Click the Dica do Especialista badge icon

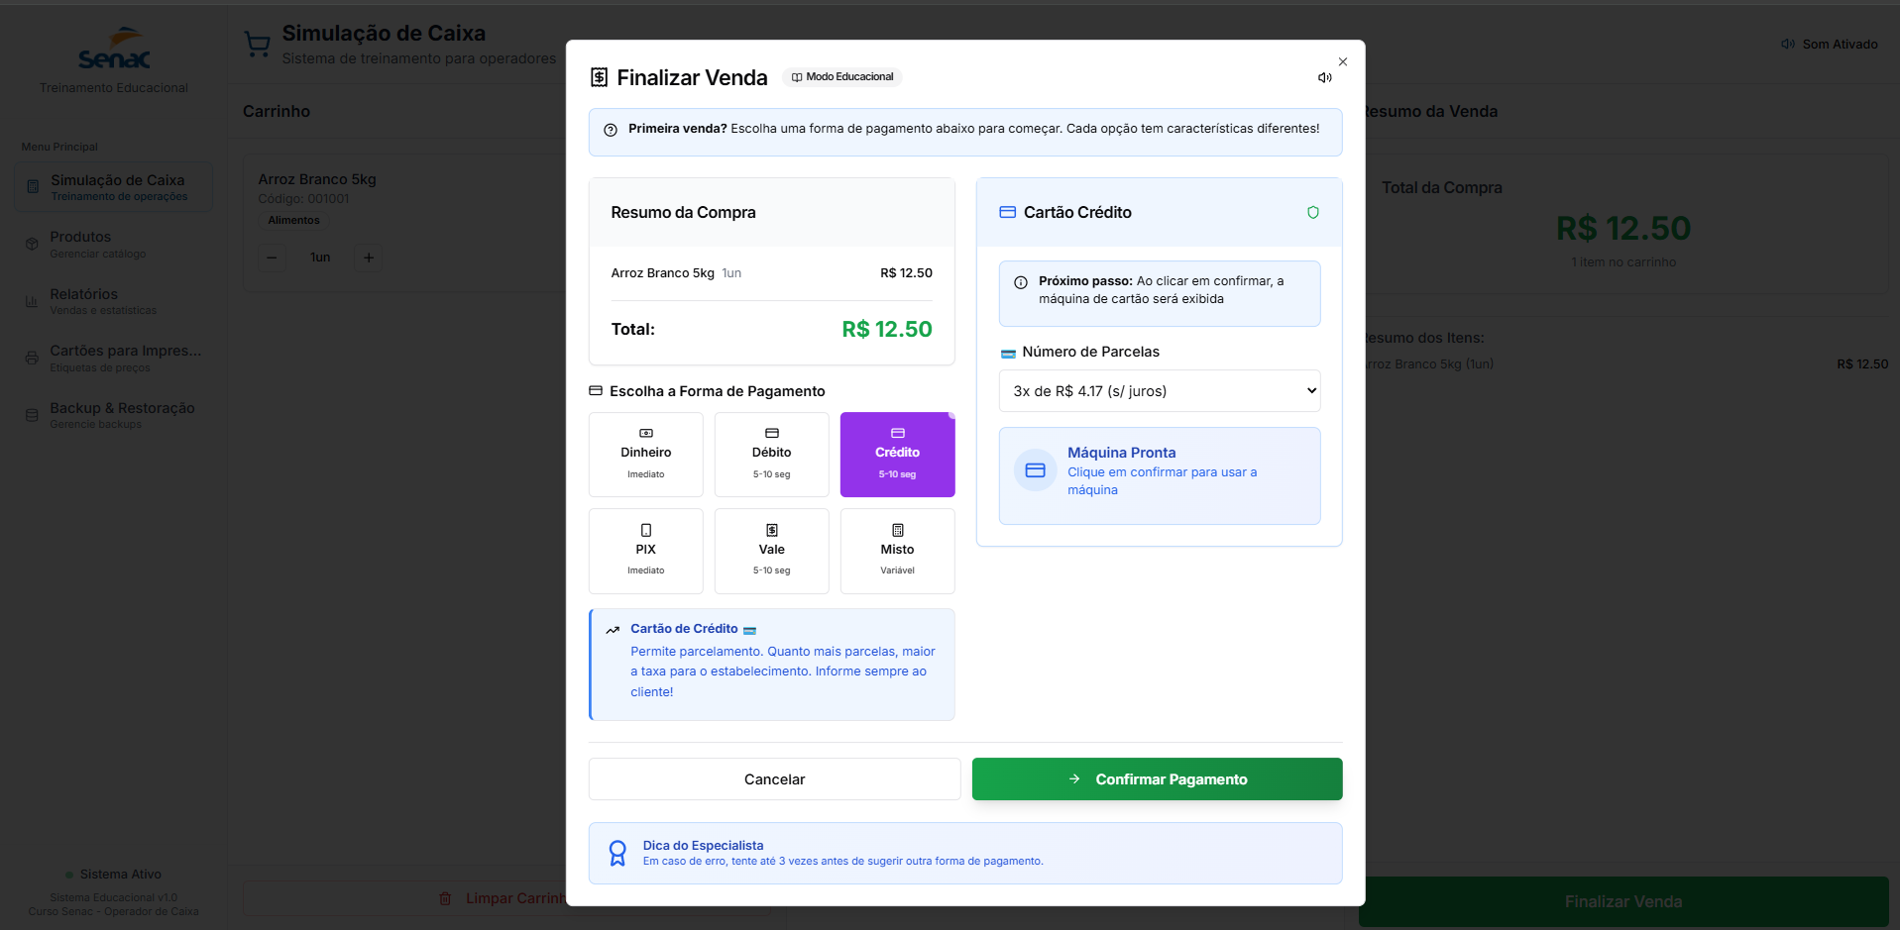(x=616, y=852)
